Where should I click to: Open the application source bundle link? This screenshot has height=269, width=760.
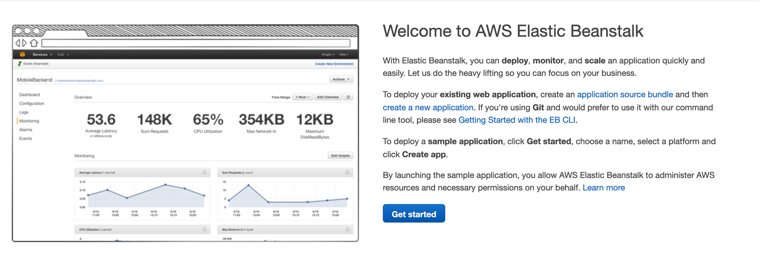(625, 95)
